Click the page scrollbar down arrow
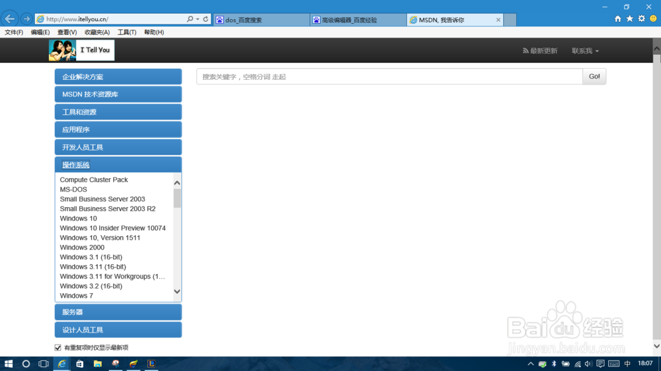This screenshot has width=661, height=371. point(657,346)
